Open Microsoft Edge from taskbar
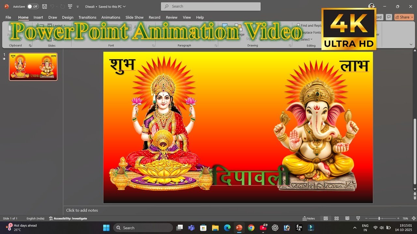Viewport: 417px width, 234px height. 227,227
